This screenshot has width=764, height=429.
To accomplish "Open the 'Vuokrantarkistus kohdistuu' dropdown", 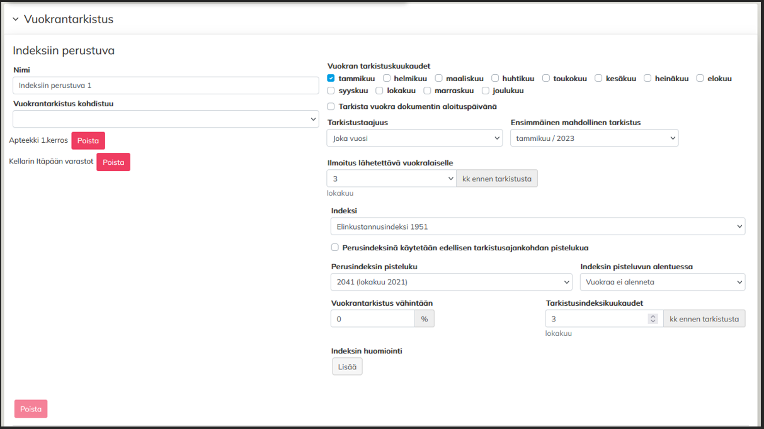I will [x=166, y=119].
